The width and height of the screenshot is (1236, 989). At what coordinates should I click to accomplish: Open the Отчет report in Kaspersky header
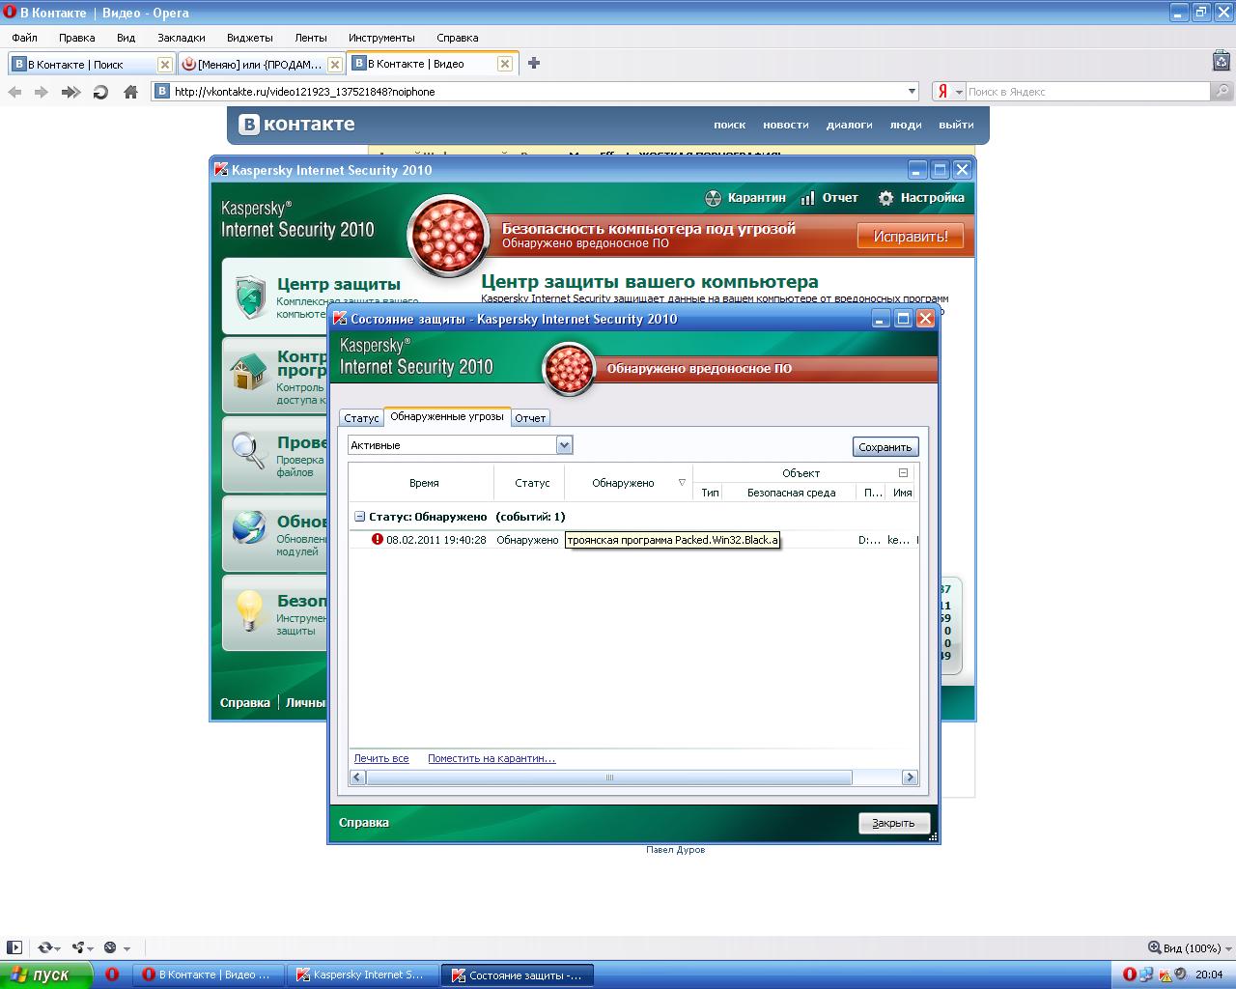tap(829, 198)
